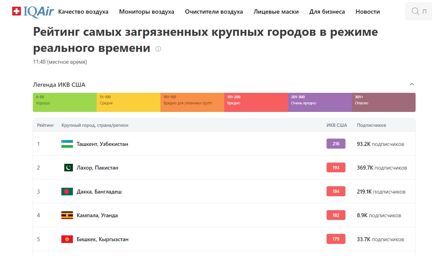Click the search input field

(x=419, y=12)
